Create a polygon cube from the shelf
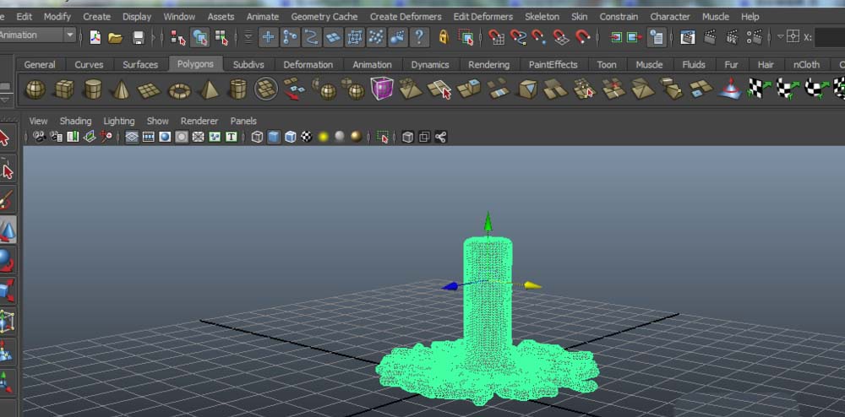The width and height of the screenshot is (845, 417). 65,89
